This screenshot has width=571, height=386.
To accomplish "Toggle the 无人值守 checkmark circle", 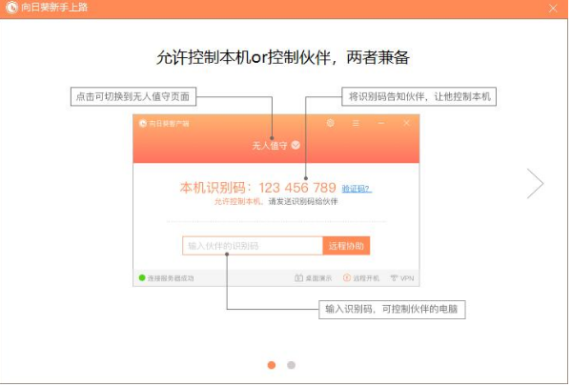I will click(x=296, y=145).
